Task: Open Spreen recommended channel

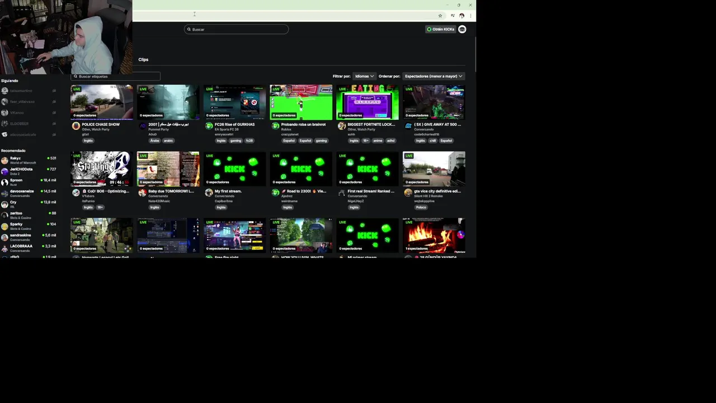Action: [29, 182]
